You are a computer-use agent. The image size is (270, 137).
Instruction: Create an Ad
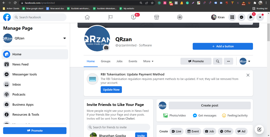tap(241, 131)
